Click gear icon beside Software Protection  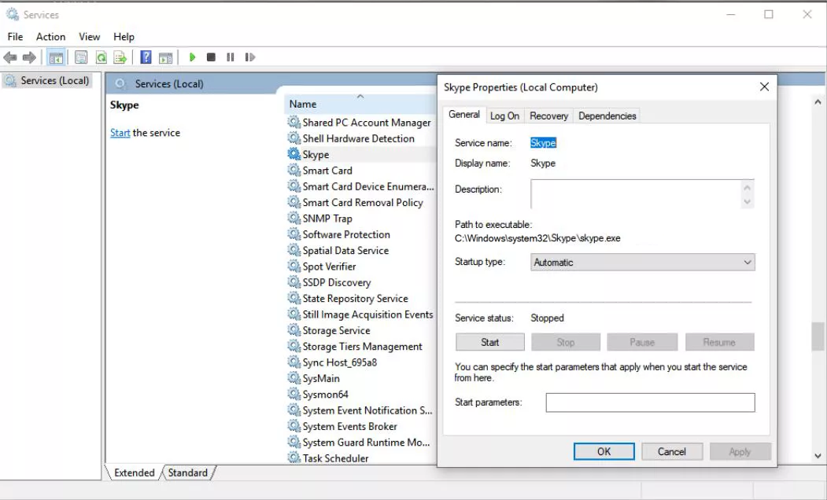(294, 234)
